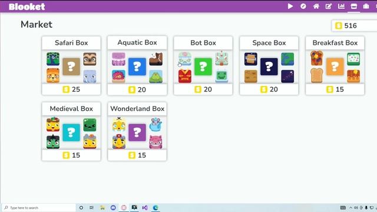377x212 pixels.
Task: Click the tiger blook in Safari Box
Action: tap(53, 75)
